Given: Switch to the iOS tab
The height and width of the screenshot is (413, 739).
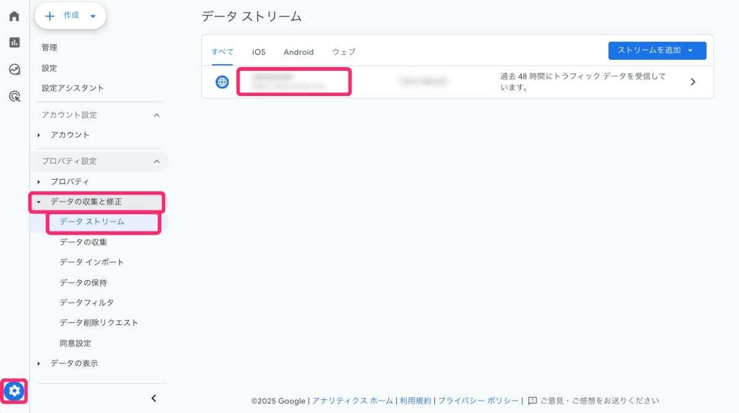Looking at the screenshot, I should [x=259, y=52].
